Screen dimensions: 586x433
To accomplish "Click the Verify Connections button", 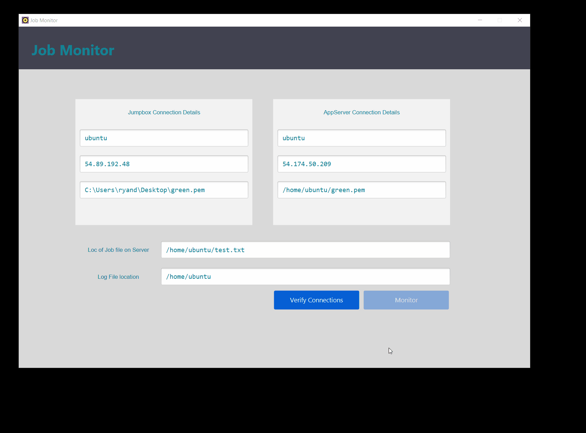I will (x=316, y=300).
